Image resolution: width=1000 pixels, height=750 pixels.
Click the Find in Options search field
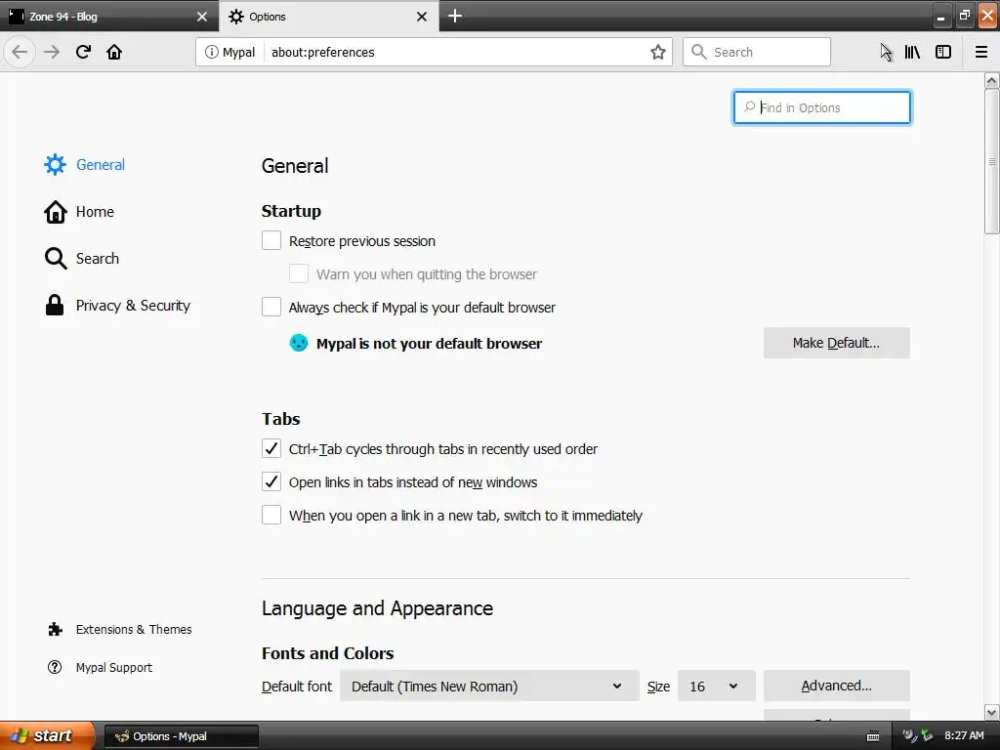tap(821, 107)
